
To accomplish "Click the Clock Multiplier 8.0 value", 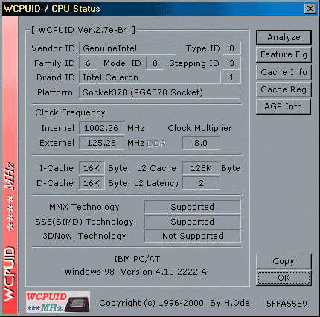I will pos(201,143).
